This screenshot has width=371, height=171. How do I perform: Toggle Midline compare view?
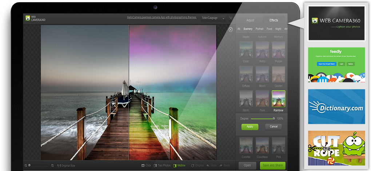click(179, 166)
